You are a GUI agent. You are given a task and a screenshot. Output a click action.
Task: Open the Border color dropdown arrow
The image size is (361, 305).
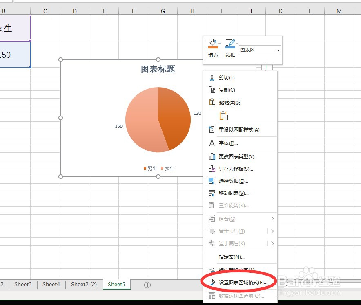click(237, 44)
